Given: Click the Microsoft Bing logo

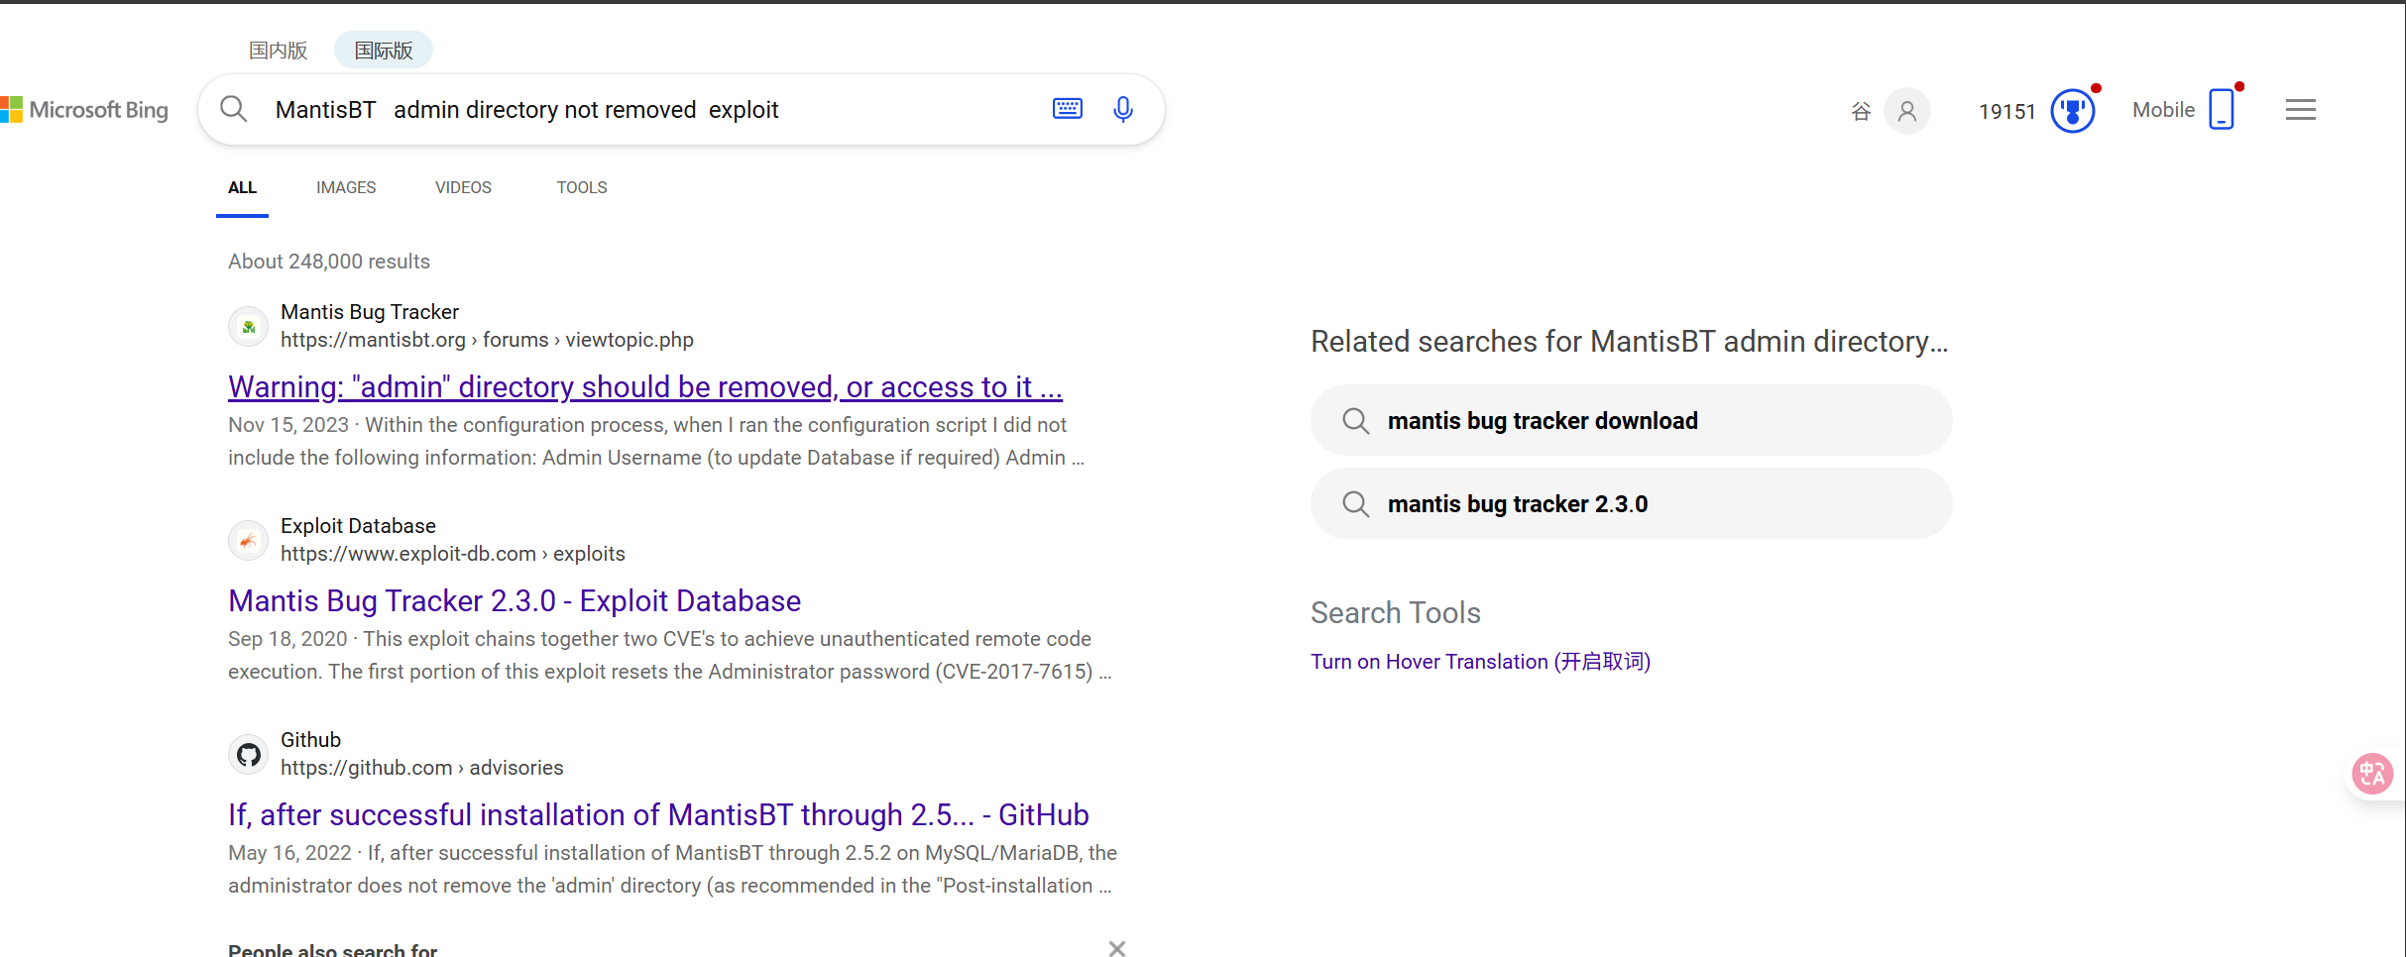Looking at the screenshot, I should [x=84, y=110].
